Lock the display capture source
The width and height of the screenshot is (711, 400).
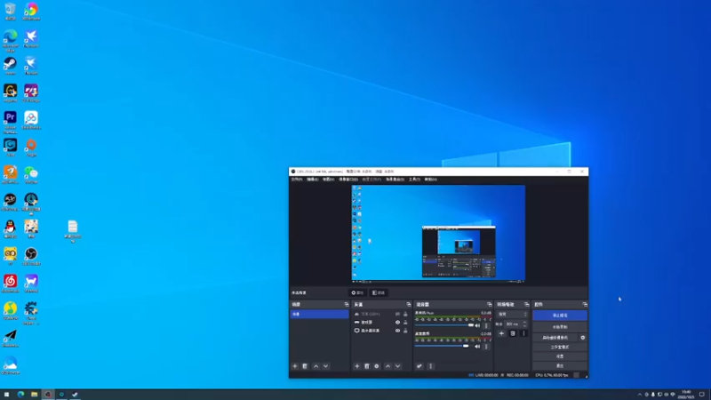(405, 331)
